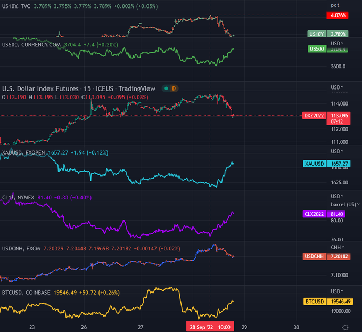The width and height of the screenshot is (362, 332).
Task: Expand USD currency dropdown in US500 pane
Action: (338, 43)
